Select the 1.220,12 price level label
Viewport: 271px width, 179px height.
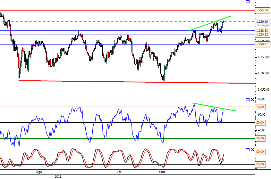point(262,35)
